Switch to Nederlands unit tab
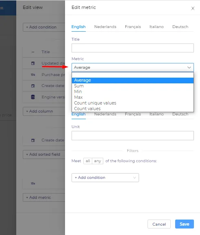 point(105,114)
